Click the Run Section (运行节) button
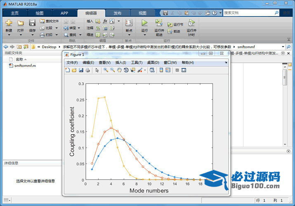This screenshot has height=206, width=295. 175,25
